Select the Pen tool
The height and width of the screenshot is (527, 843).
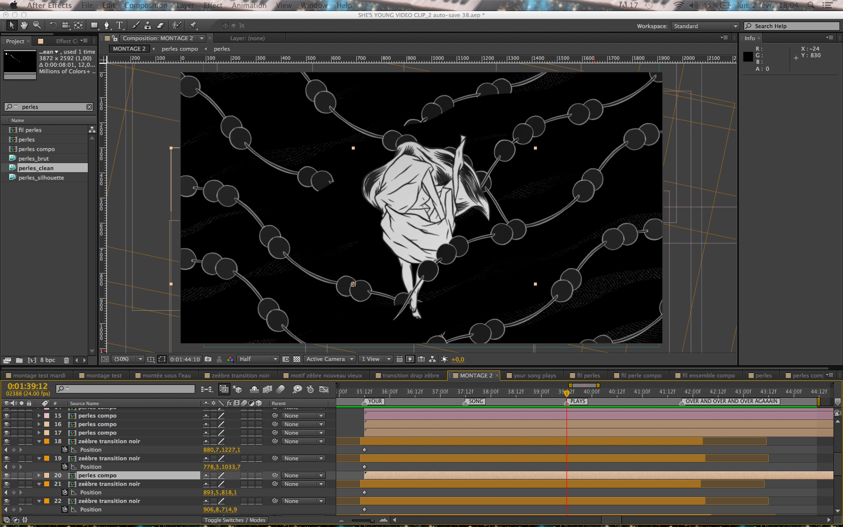point(107,25)
